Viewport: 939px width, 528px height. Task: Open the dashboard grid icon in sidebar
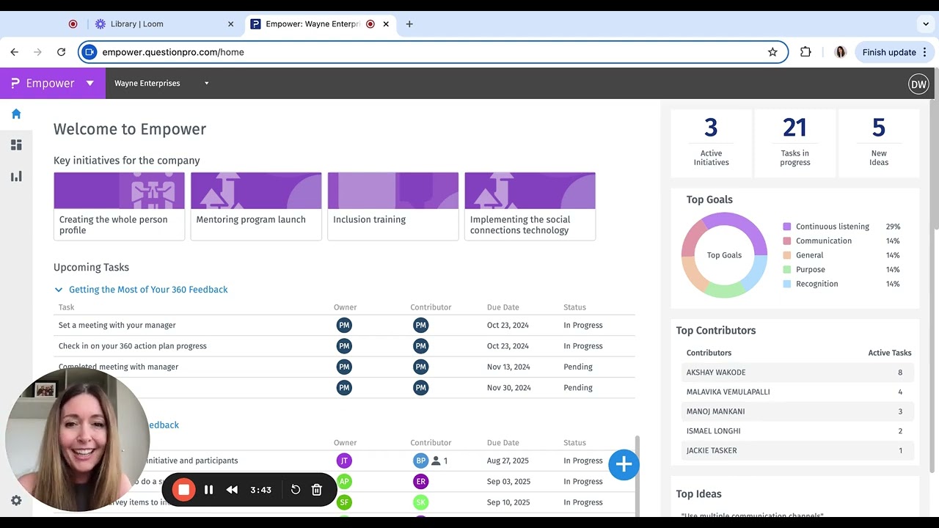point(16,144)
